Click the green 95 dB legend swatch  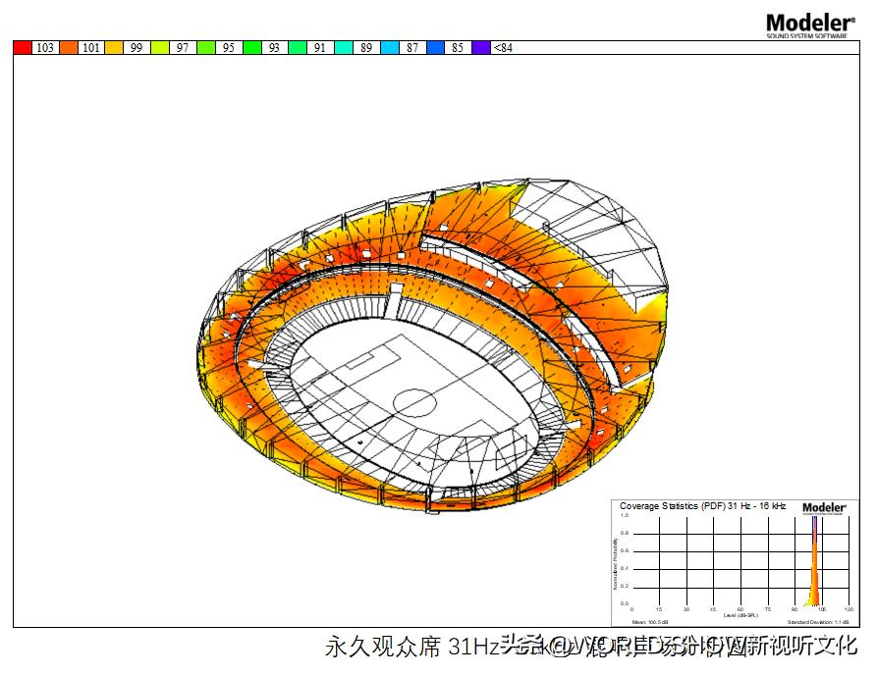pyautogui.click(x=206, y=48)
